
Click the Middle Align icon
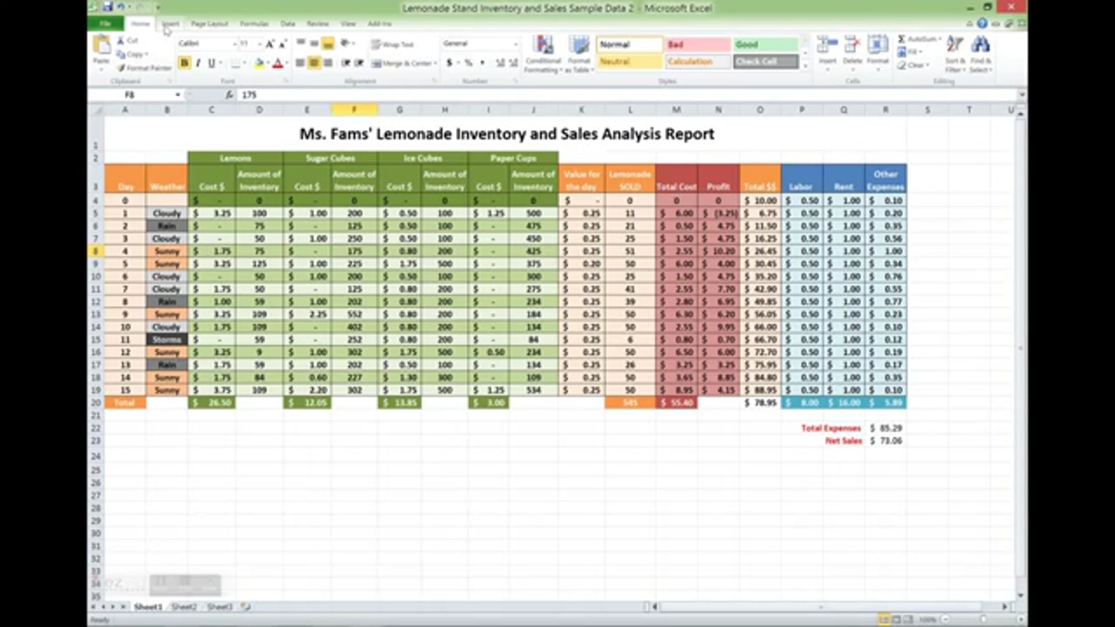315,44
